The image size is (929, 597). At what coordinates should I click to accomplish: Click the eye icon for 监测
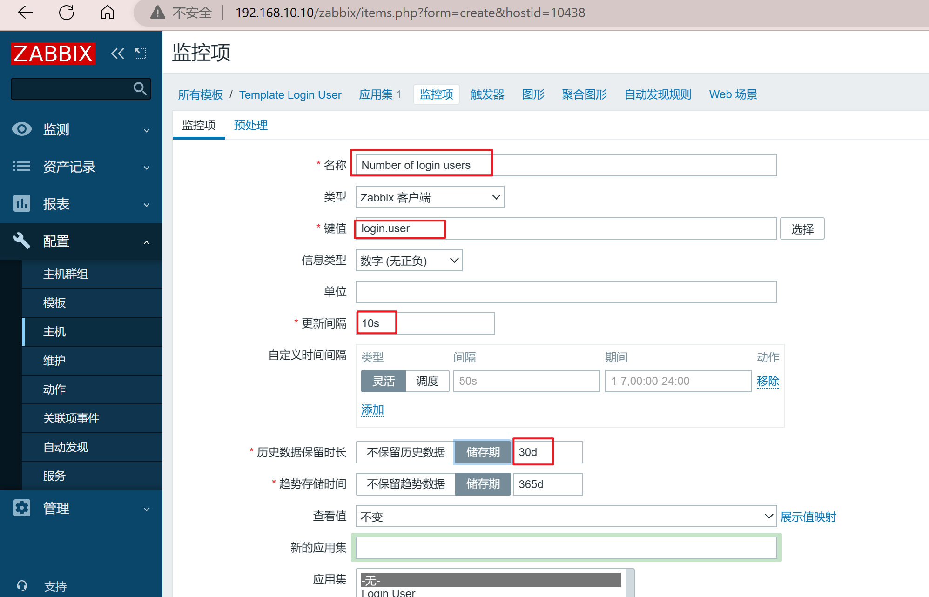tap(22, 129)
